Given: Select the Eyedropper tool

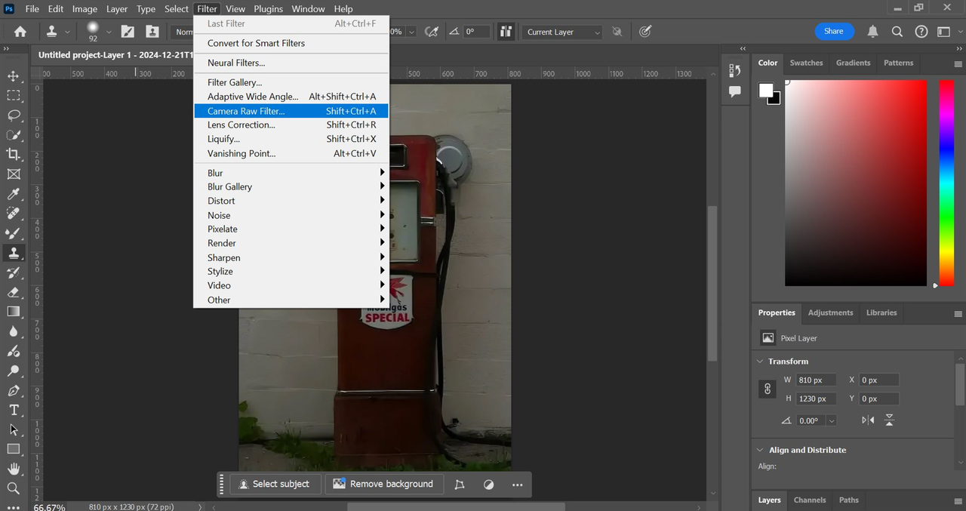Looking at the screenshot, I should coord(14,194).
